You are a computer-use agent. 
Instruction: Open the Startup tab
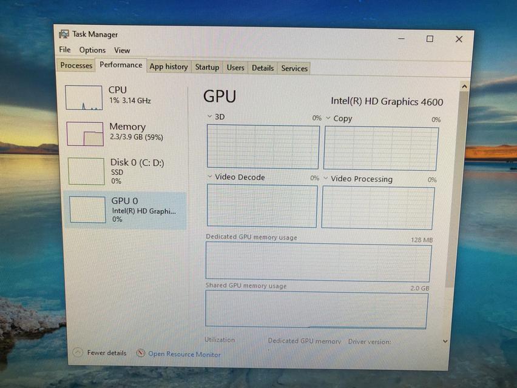tap(207, 67)
